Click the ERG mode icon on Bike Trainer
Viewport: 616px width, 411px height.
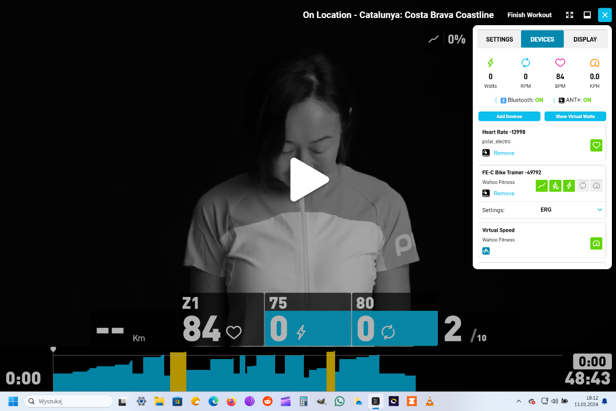click(555, 186)
